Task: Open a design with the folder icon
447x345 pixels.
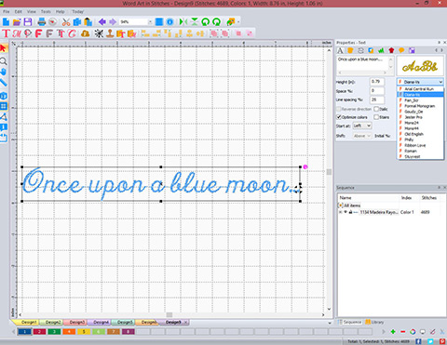Action: click(x=17, y=21)
